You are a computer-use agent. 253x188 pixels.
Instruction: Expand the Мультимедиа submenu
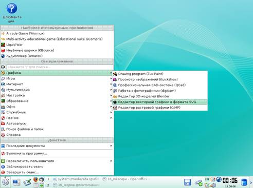[x=57, y=90]
